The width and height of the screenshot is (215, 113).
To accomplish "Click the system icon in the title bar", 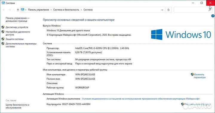I will (x=3, y=3).
